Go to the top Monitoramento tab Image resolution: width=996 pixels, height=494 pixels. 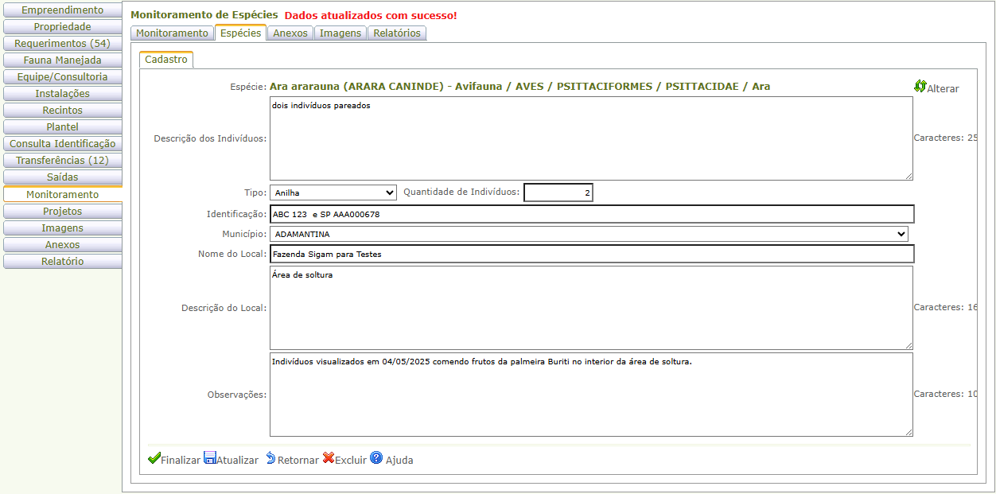point(172,33)
